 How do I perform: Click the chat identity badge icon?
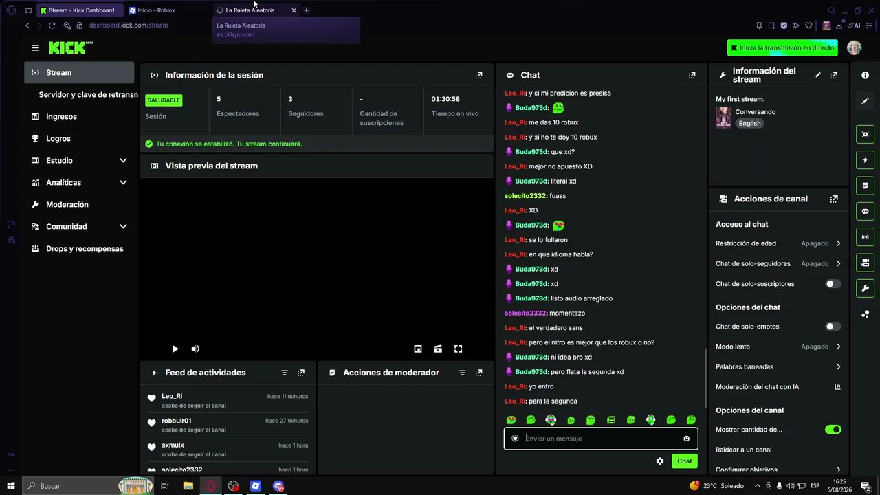point(515,439)
